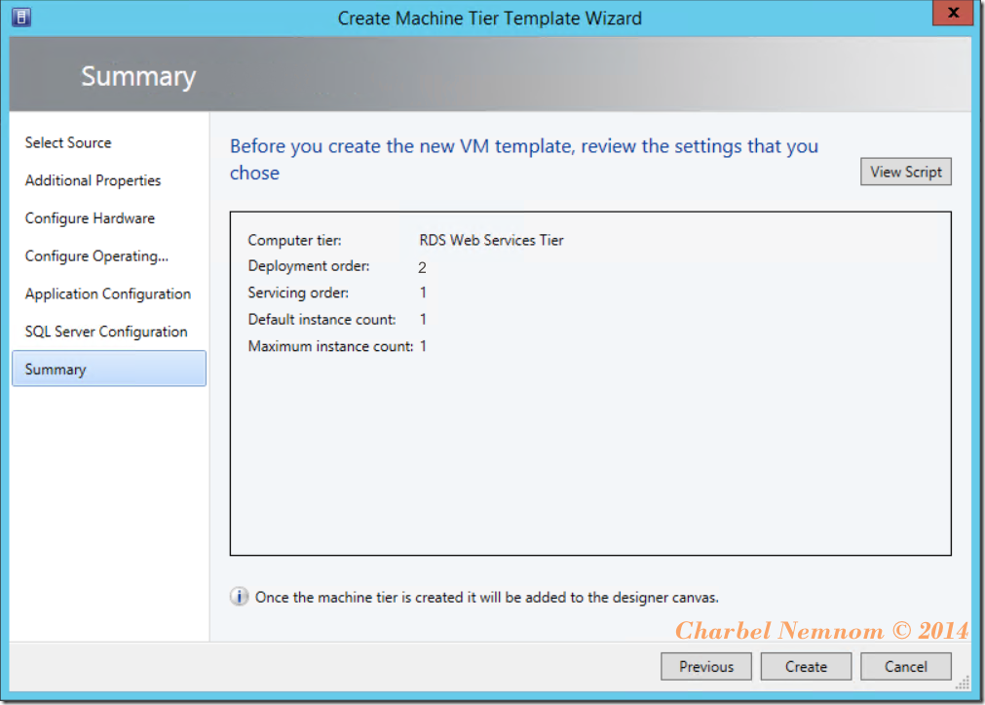985x705 pixels.
Task: Click the wizard title bar text
Action: (490, 19)
